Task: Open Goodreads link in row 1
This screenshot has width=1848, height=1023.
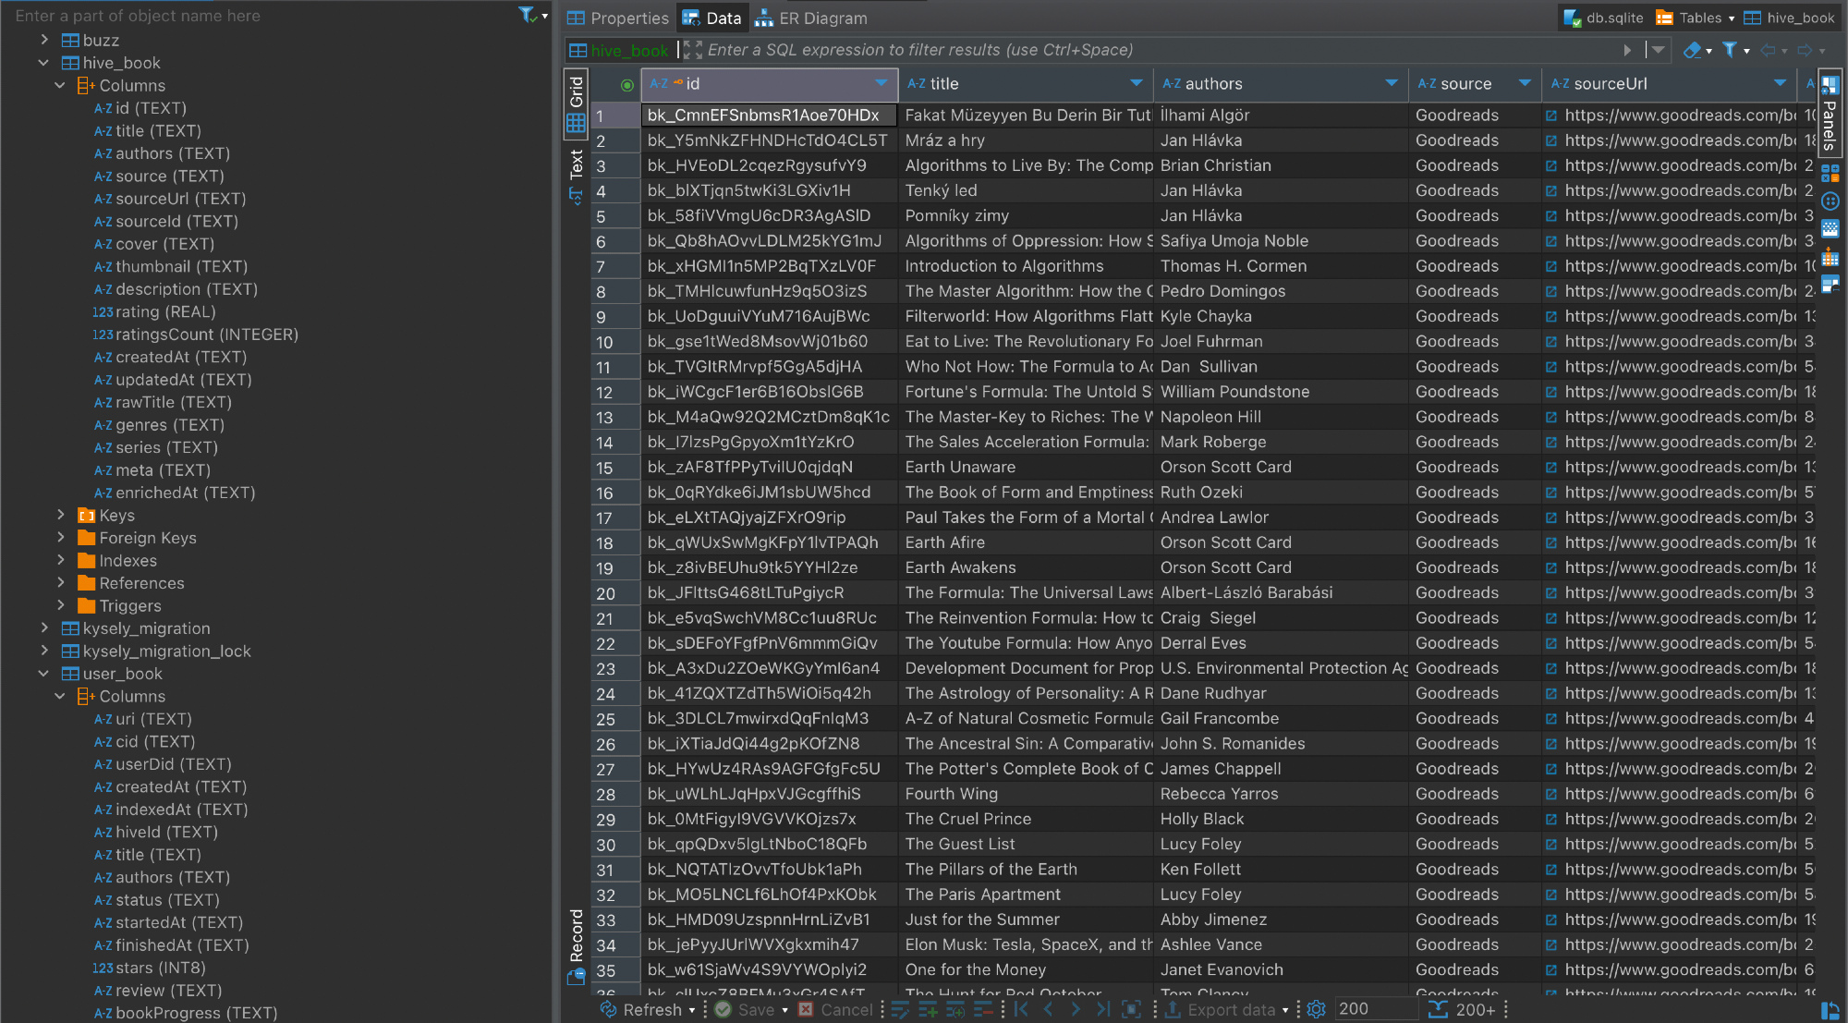Action: coord(1550,116)
